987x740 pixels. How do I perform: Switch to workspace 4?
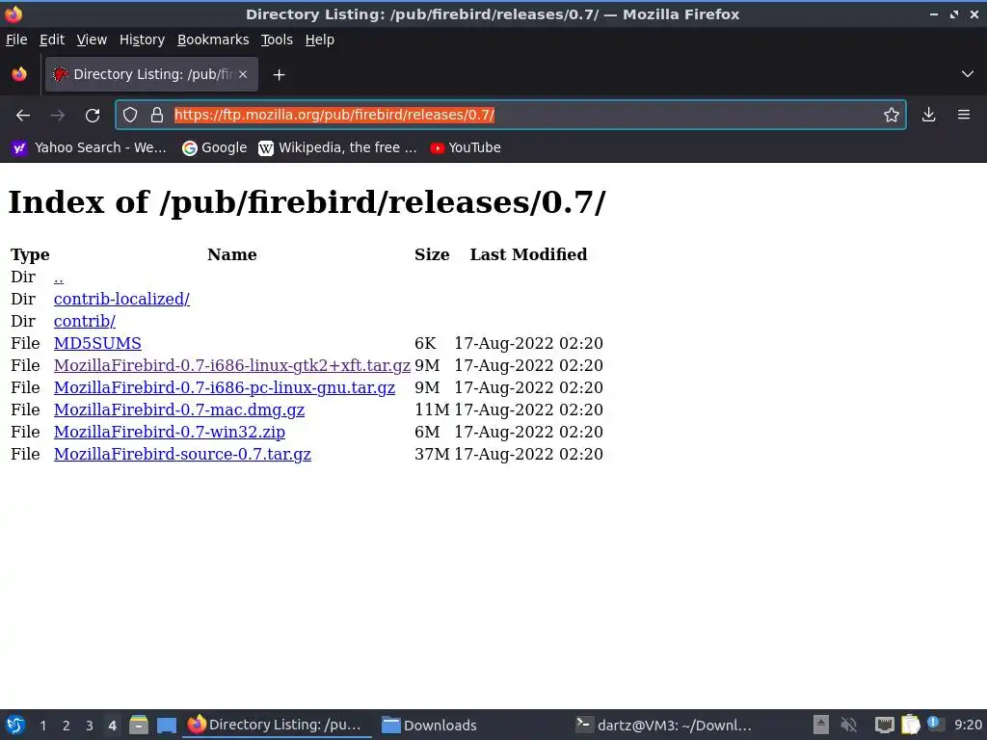pos(112,726)
